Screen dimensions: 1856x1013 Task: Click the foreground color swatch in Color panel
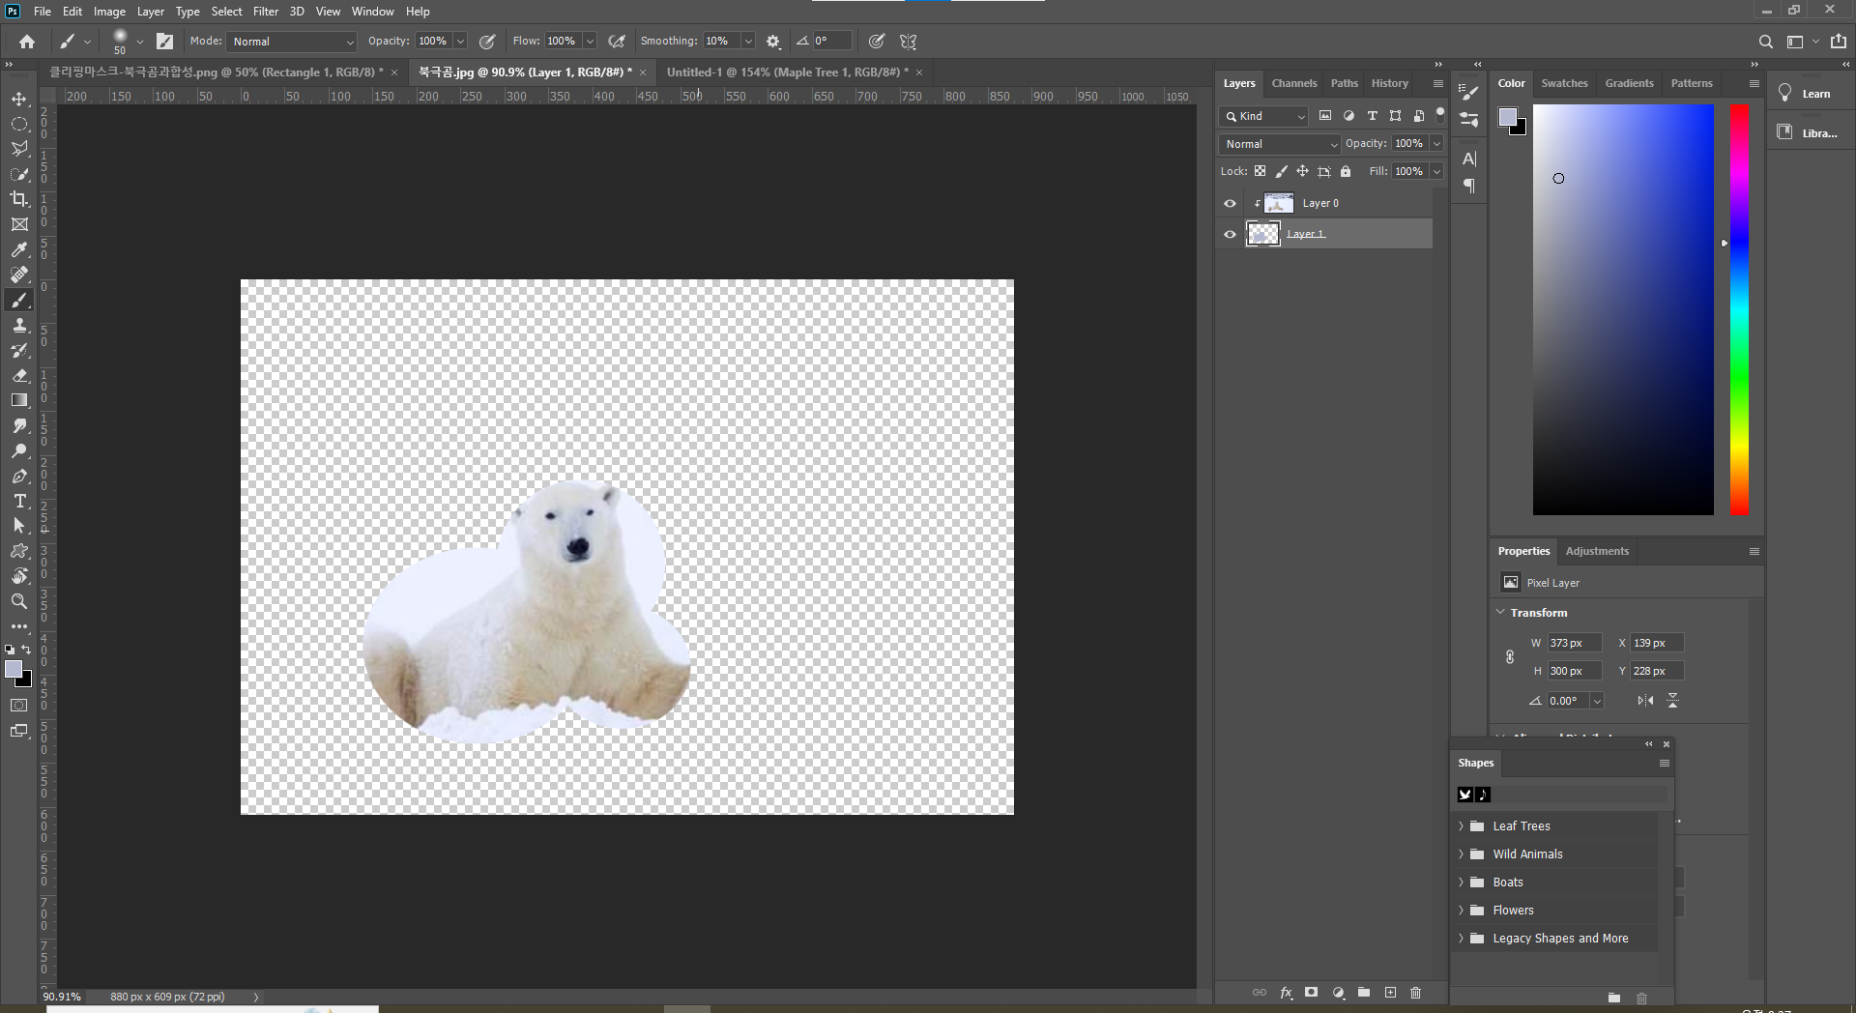1507,117
